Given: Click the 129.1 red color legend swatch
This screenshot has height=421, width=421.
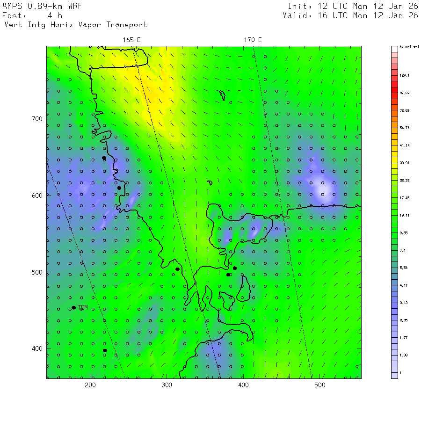Looking at the screenshot, I should (395, 75).
